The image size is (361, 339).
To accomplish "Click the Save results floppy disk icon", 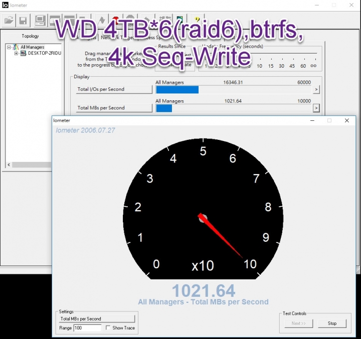I will point(23,21).
